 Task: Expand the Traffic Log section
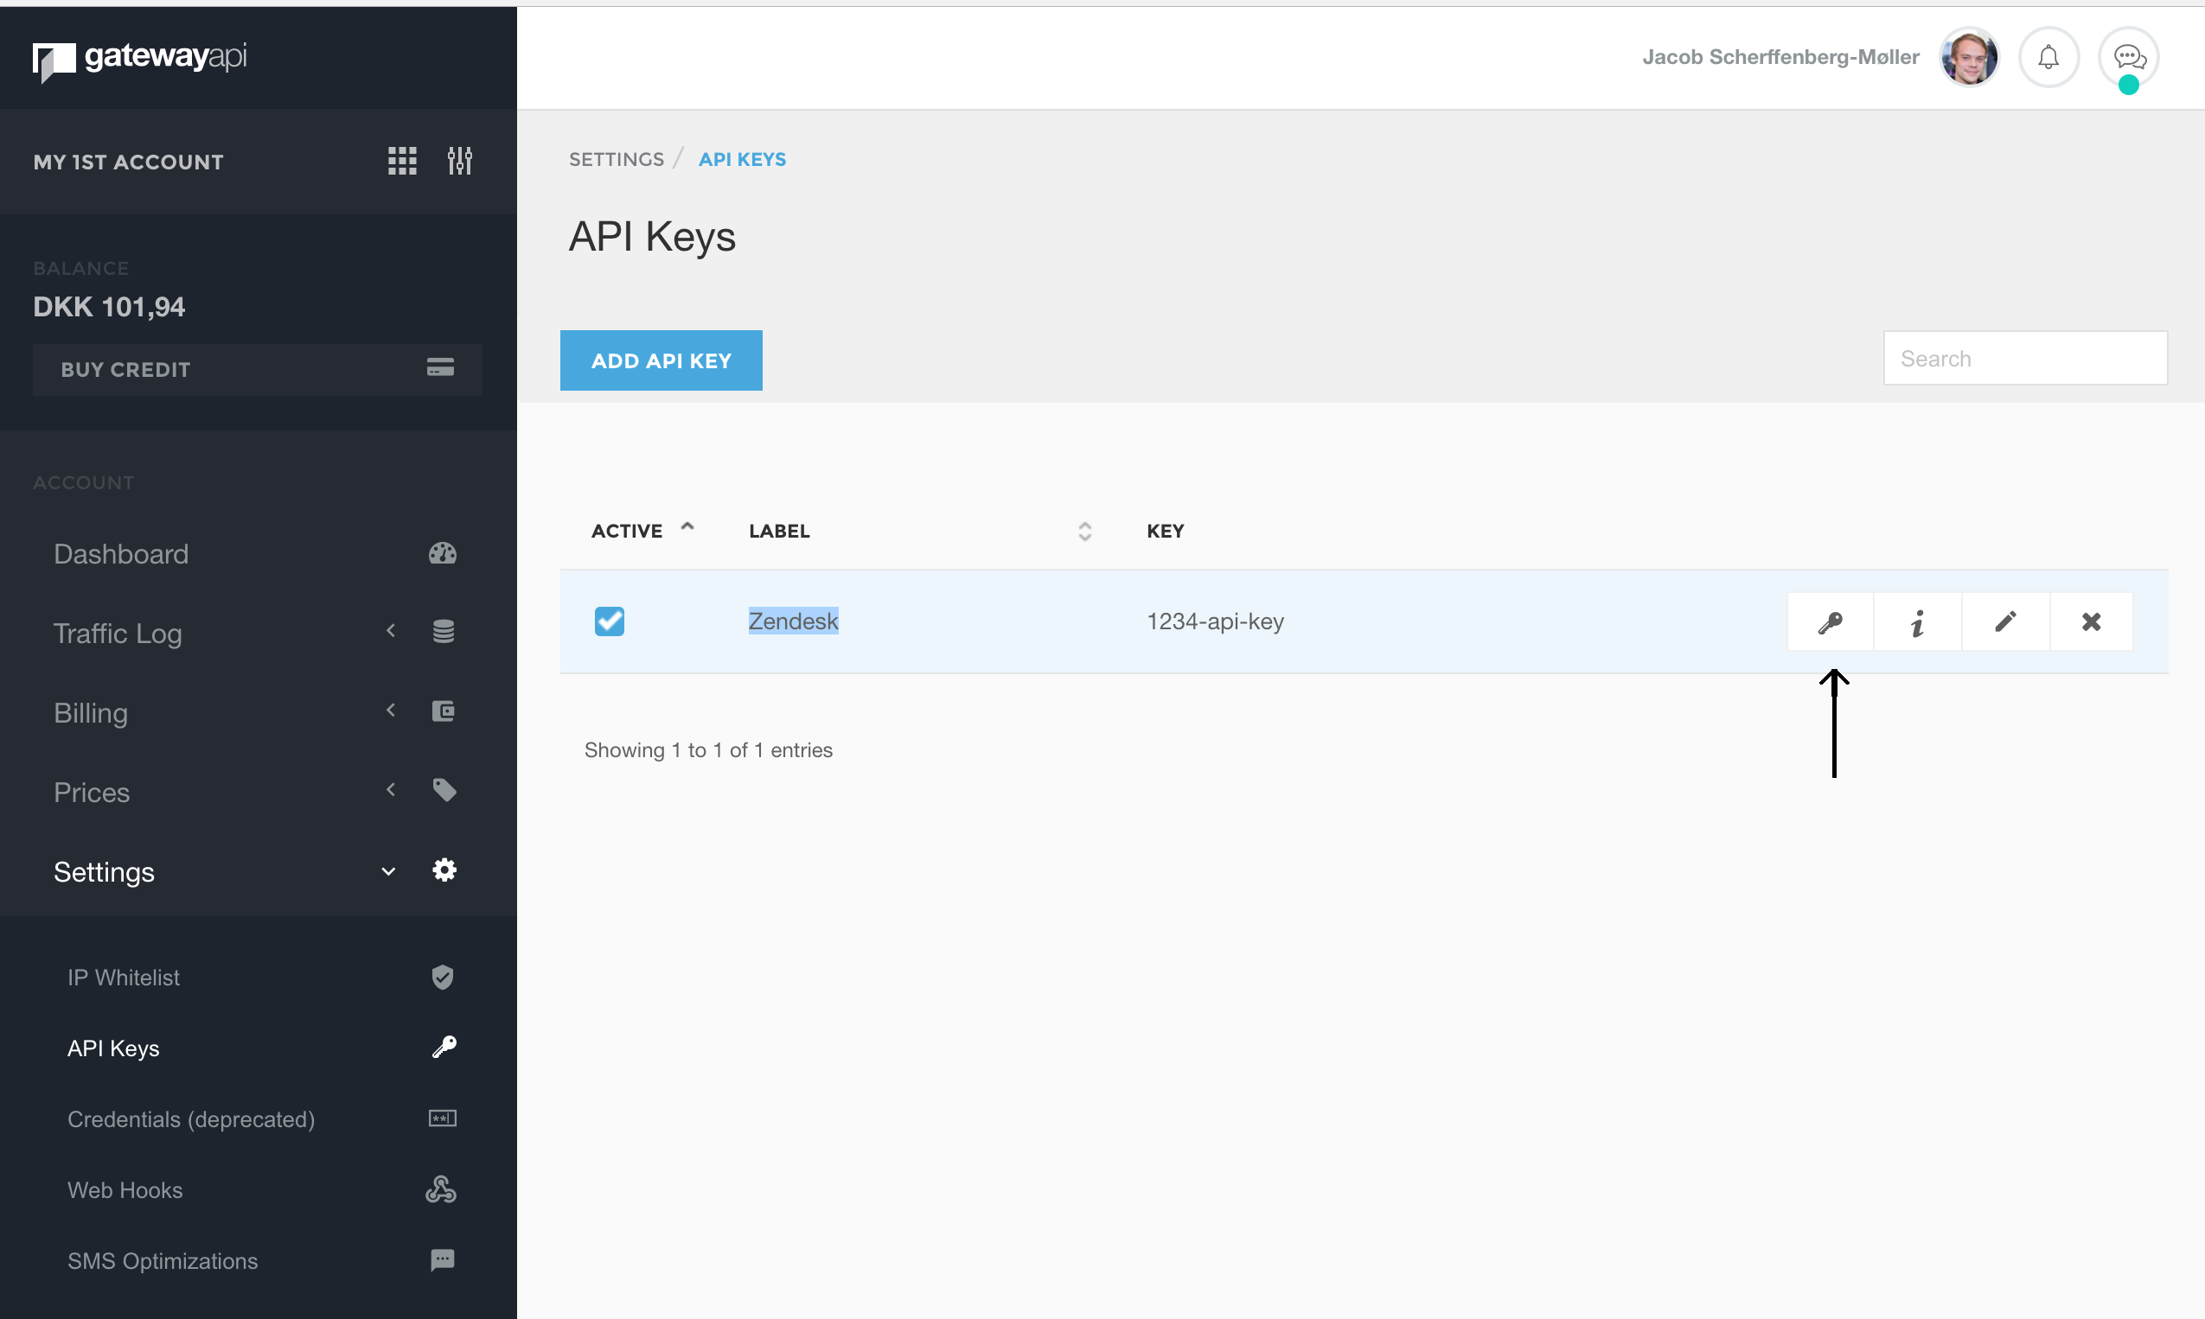[x=390, y=631]
